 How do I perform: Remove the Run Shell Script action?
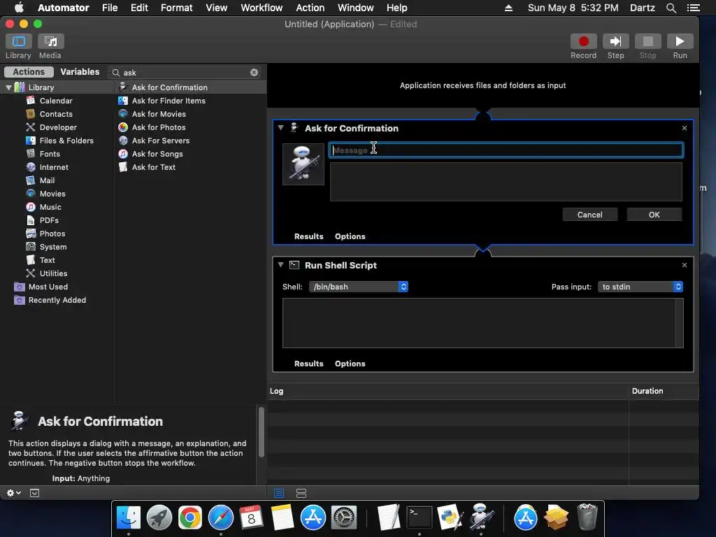coord(684,265)
